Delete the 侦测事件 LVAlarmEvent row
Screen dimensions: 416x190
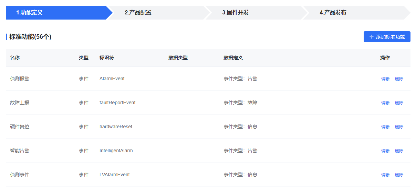[399, 175]
